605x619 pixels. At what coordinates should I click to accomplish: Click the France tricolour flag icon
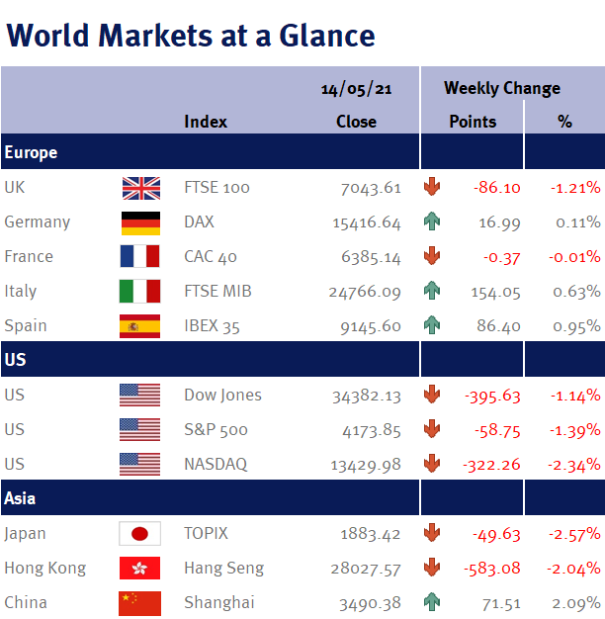[x=139, y=256]
